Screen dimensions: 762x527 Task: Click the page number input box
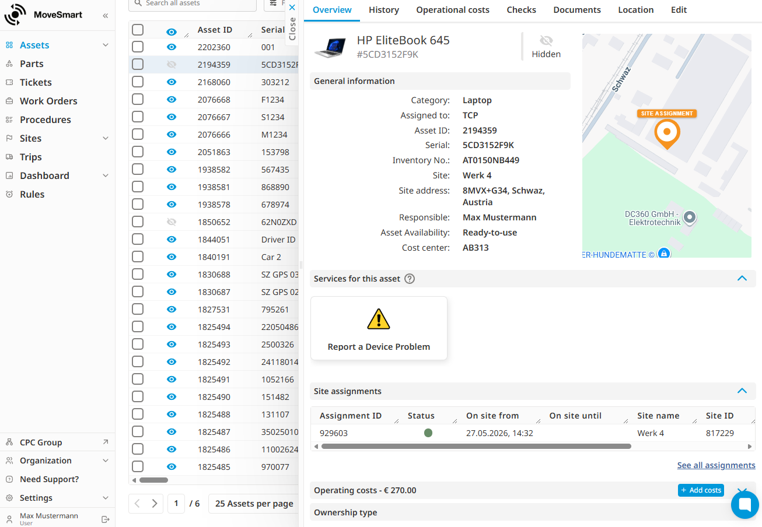point(176,503)
